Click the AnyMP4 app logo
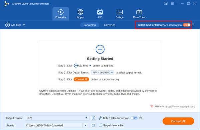 [7, 4]
